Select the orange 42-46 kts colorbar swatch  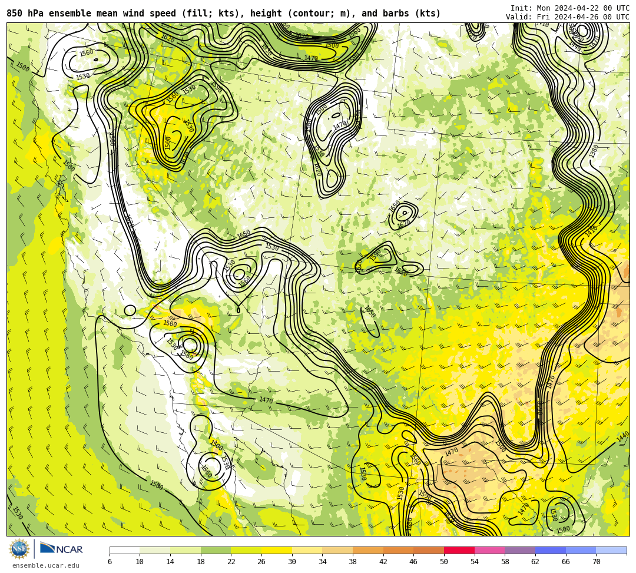pos(398,550)
